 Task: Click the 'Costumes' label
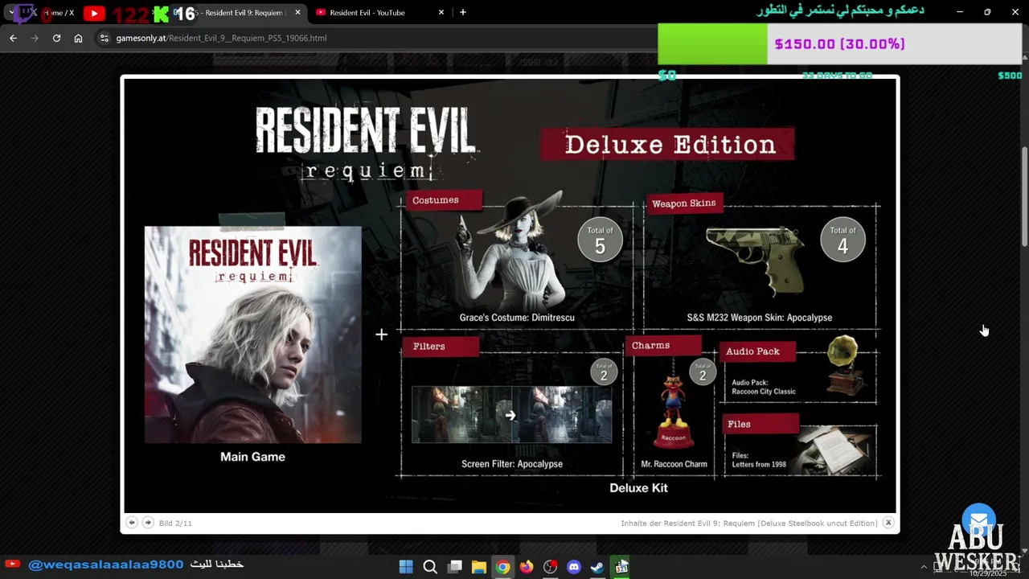click(443, 200)
